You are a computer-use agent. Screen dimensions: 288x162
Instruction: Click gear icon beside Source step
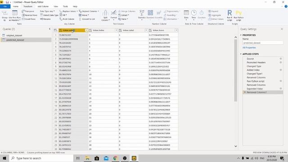click(x=281, y=58)
